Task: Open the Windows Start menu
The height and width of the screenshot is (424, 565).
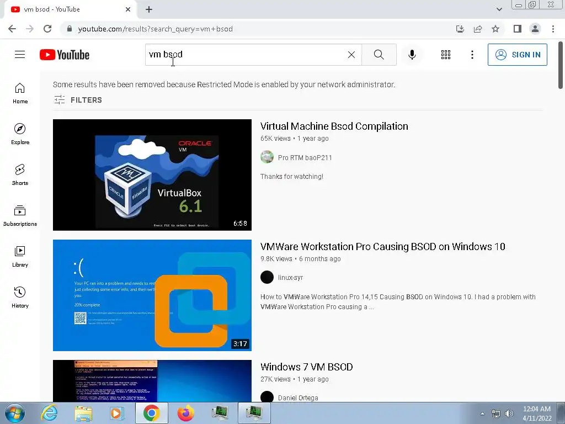Action: click(x=14, y=413)
